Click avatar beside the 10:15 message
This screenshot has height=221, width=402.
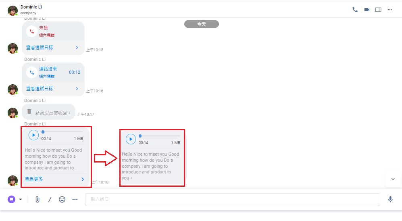pos(12,48)
